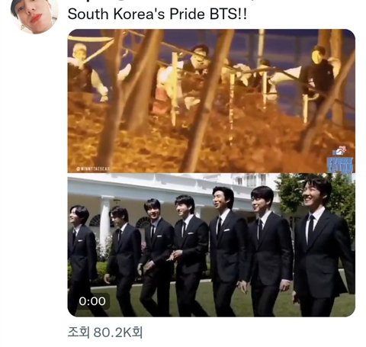Click the word "Pride" in the tweet text
The height and width of the screenshot is (347, 366).
(188, 14)
